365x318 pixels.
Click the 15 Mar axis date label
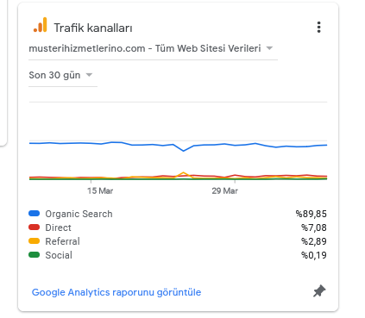(x=100, y=190)
